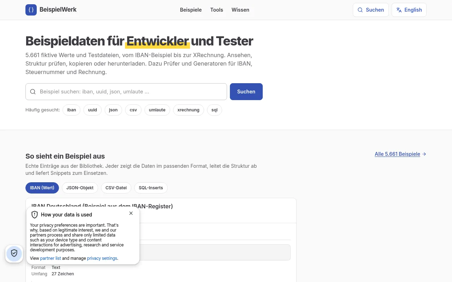This screenshot has height=282, width=452.
Task: Select the iban search suggestion chip
Action: pos(72,110)
